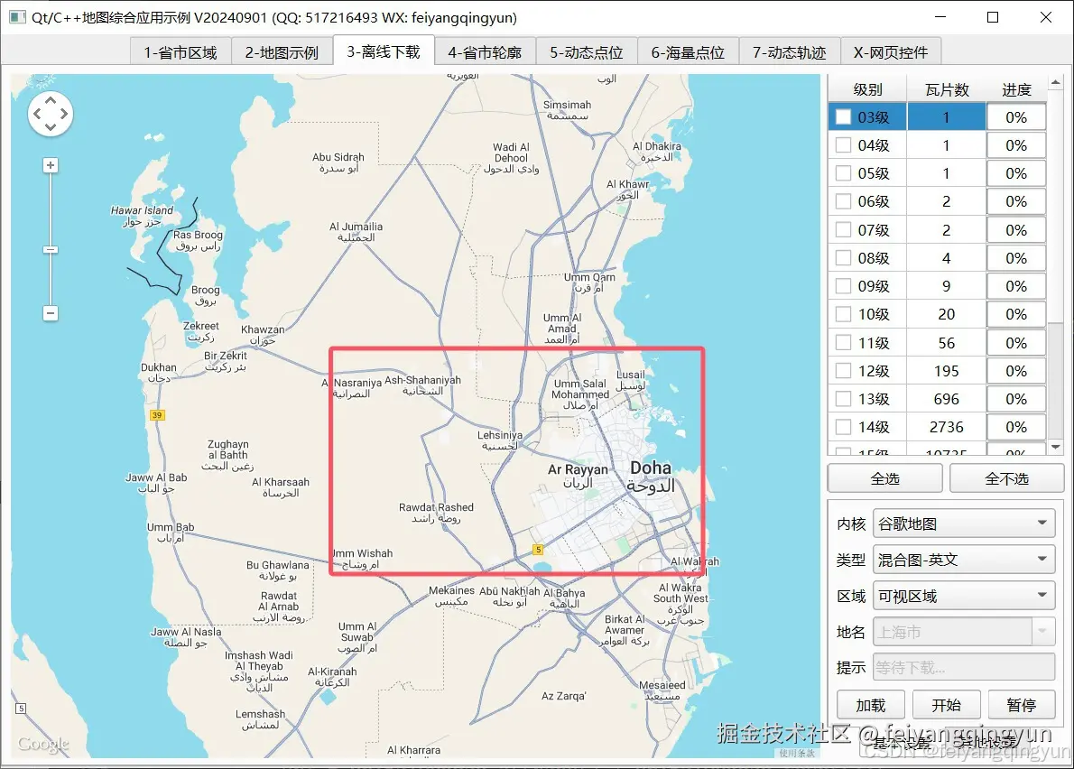Open the 4-省市轮廓 tab
Screen dimensions: 1074x769
pyautogui.click(x=485, y=52)
